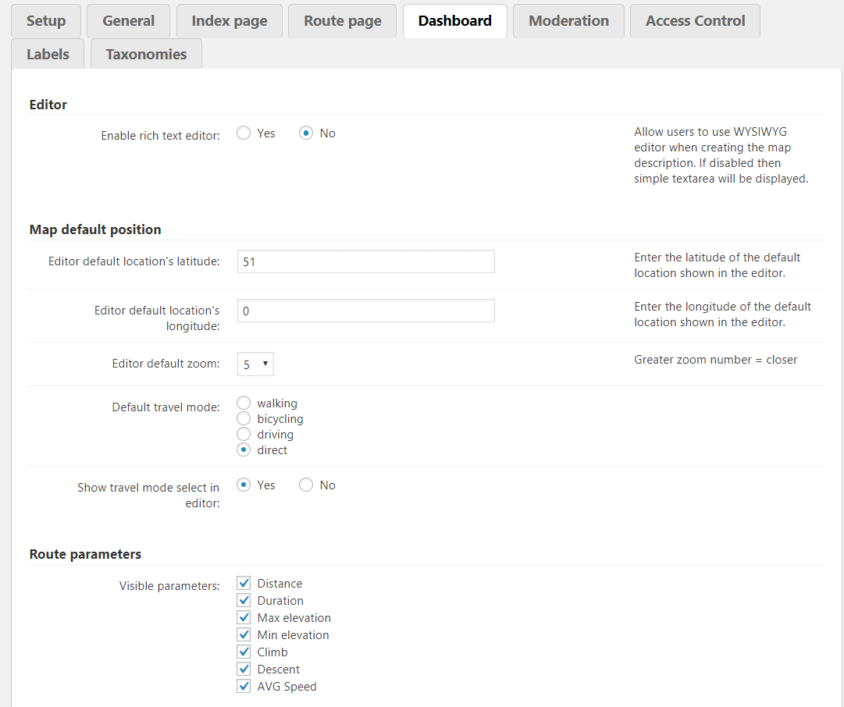Image resolution: width=844 pixels, height=707 pixels.
Task: Uncheck the AVG Speed checkbox
Action: pyautogui.click(x=244, y=686)
